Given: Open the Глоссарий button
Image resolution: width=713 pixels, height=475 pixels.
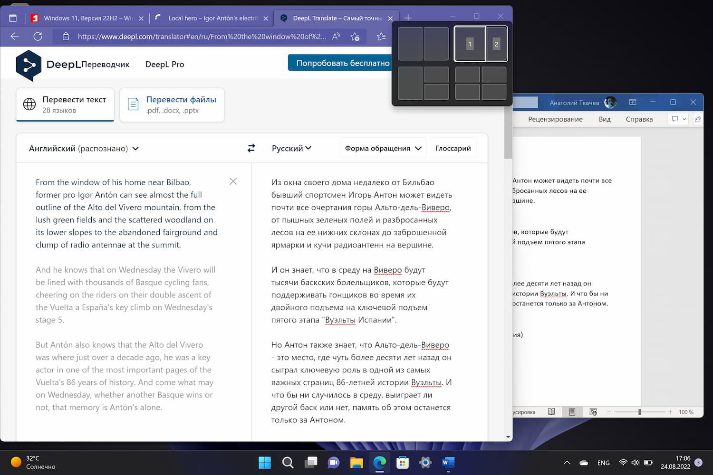Looking at the screenshot, I should [x=453, y=148].
